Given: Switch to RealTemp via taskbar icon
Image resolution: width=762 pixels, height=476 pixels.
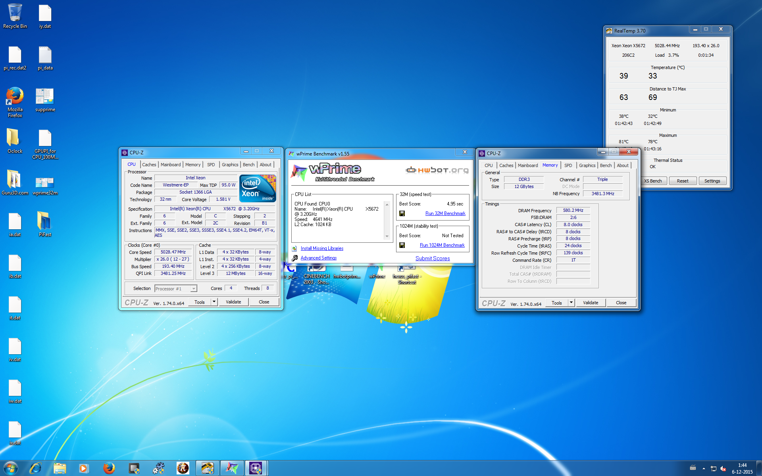Looking at the screenshot, I should [x=208, y=468].
